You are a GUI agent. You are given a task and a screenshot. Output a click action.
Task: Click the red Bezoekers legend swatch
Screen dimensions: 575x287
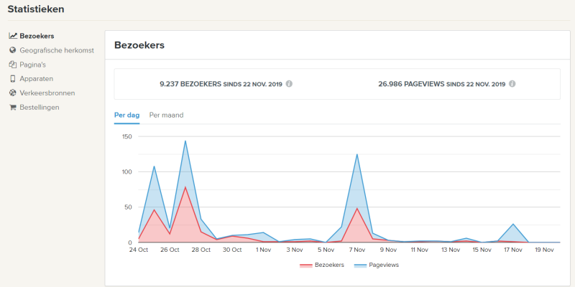click(x=307, y=265)
